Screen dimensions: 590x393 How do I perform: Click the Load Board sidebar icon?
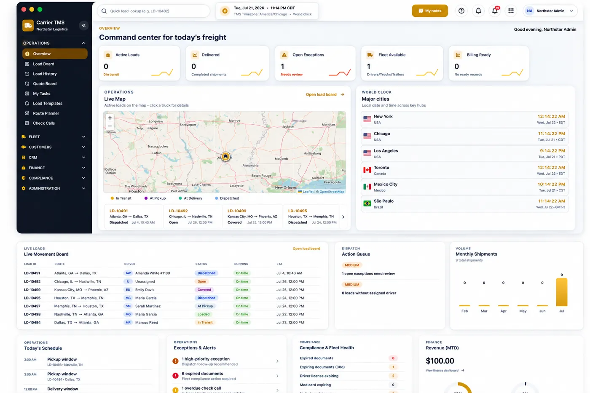click(x=27, y=64)
